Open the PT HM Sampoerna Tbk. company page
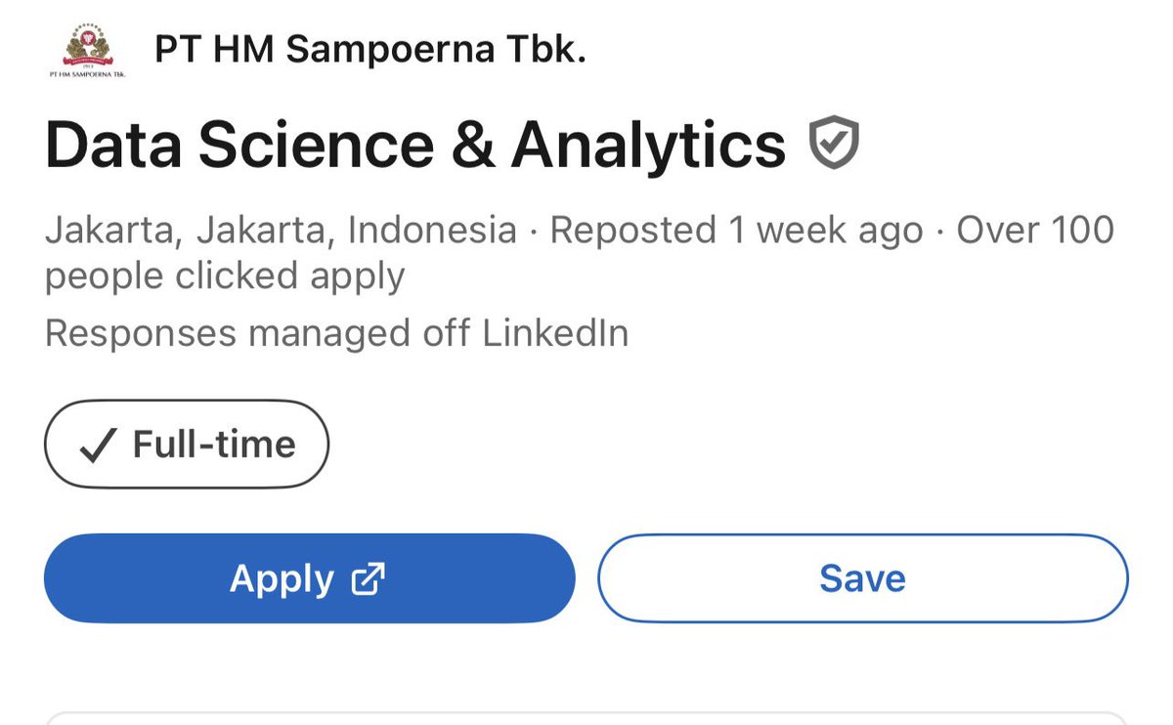 [x=369, y=50]
